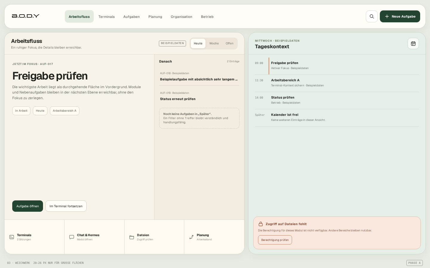The width and height of the screenshot is (430, 268).
Task: Go to the Betrieb section
Action: point(207,16)
